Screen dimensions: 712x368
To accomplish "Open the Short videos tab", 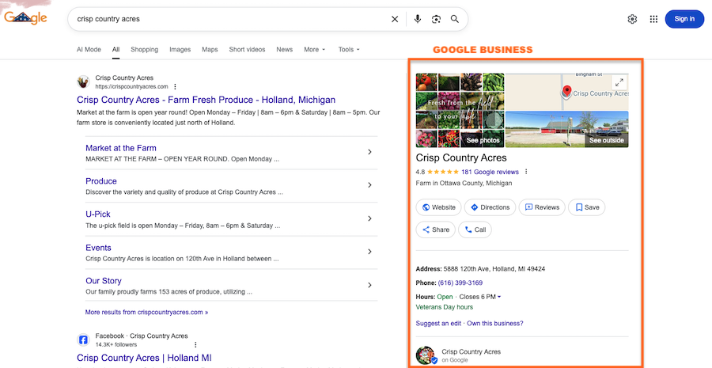I will (x=247, y=50).
